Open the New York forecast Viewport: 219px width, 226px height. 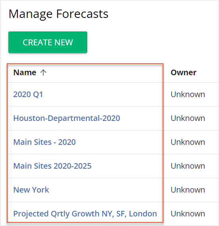pyautogui.click(x=31, y=190)
